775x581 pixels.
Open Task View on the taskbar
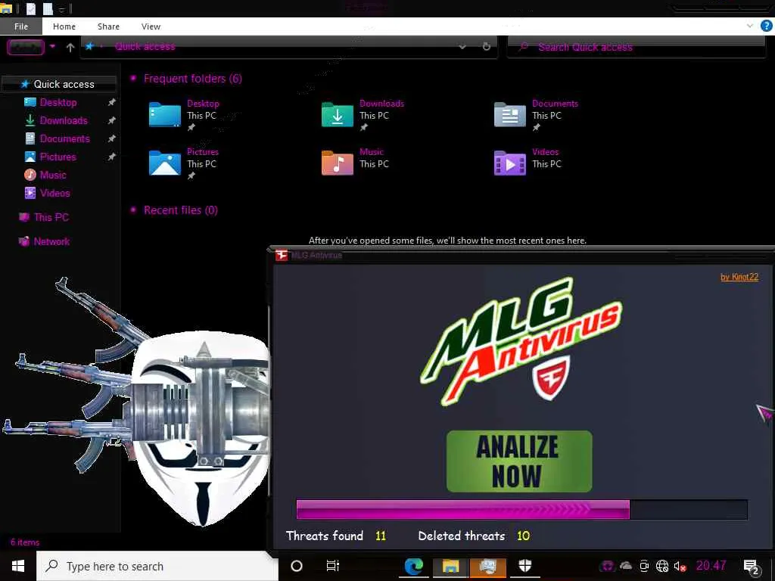(x=333, y=566)
